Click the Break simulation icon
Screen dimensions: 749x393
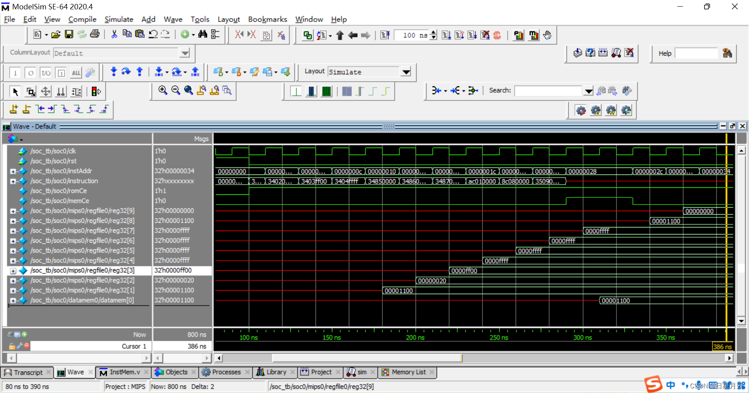pyautogui.click(x=485, y=35)
